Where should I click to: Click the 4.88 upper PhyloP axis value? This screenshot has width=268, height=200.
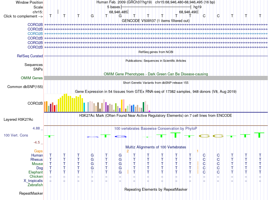[36, 128]
